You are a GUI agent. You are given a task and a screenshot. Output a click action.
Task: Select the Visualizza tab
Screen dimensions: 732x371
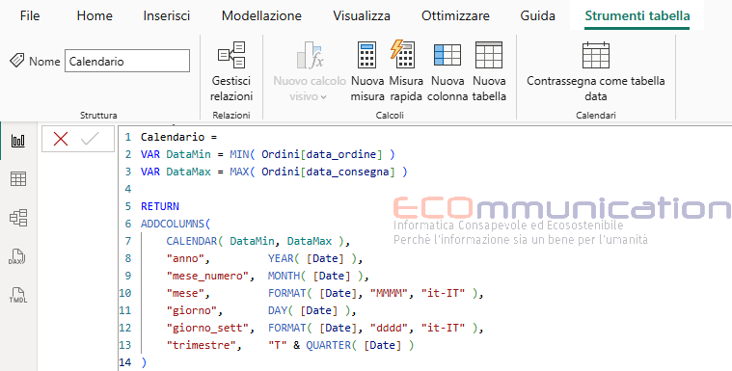362,15
